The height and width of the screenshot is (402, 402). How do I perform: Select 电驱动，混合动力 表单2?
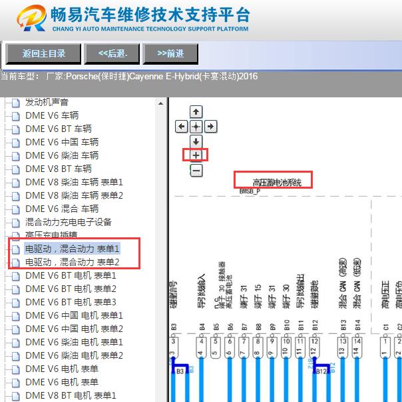pos(72,262)
